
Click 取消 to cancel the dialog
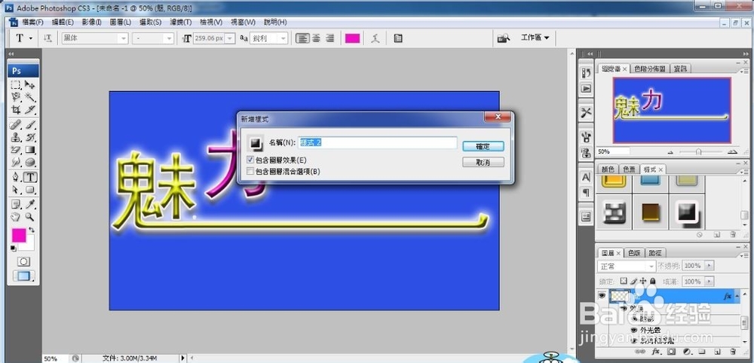click(483, 162)
